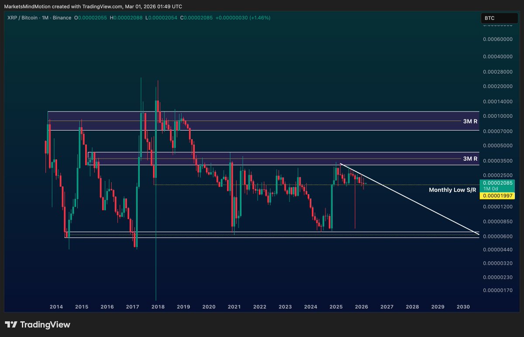524x337 pixels.
Task: Click the 0.00001200 price scale value
Action: 497,207
